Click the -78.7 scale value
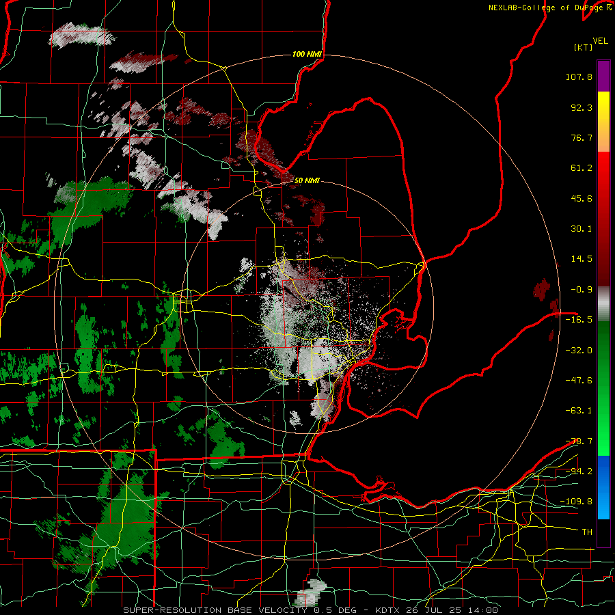Screen dimensions: 615x615 (x=579, y=441)
